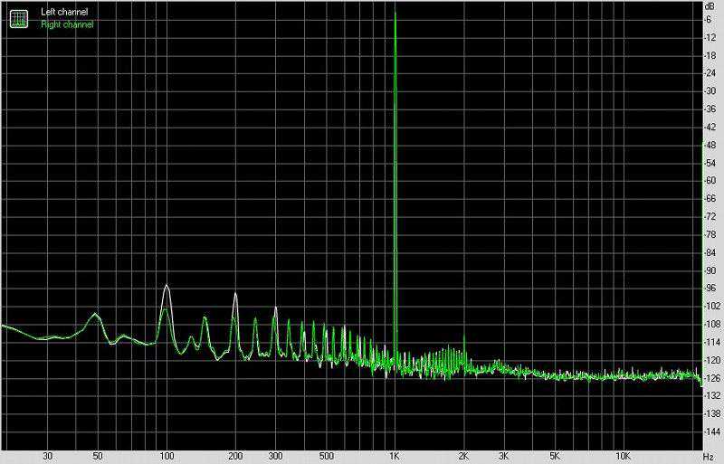
Task: Click the white left-channel peak at 100 Hz
Action: [167, 286]
